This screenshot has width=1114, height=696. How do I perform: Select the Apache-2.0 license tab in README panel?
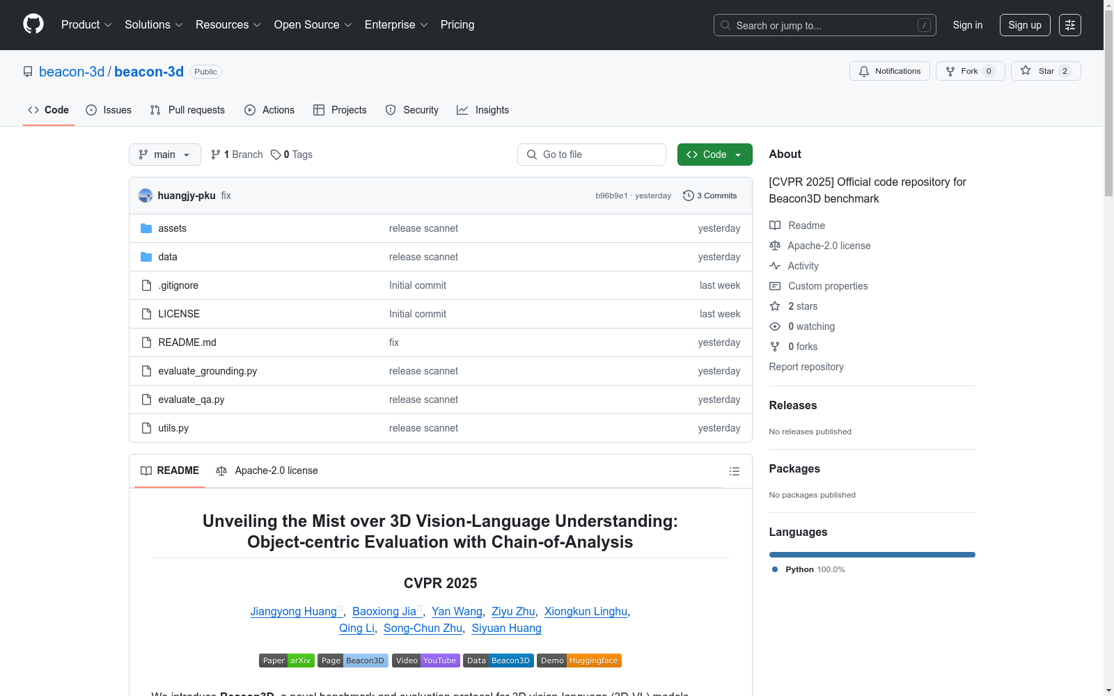(x=267, y=471)
